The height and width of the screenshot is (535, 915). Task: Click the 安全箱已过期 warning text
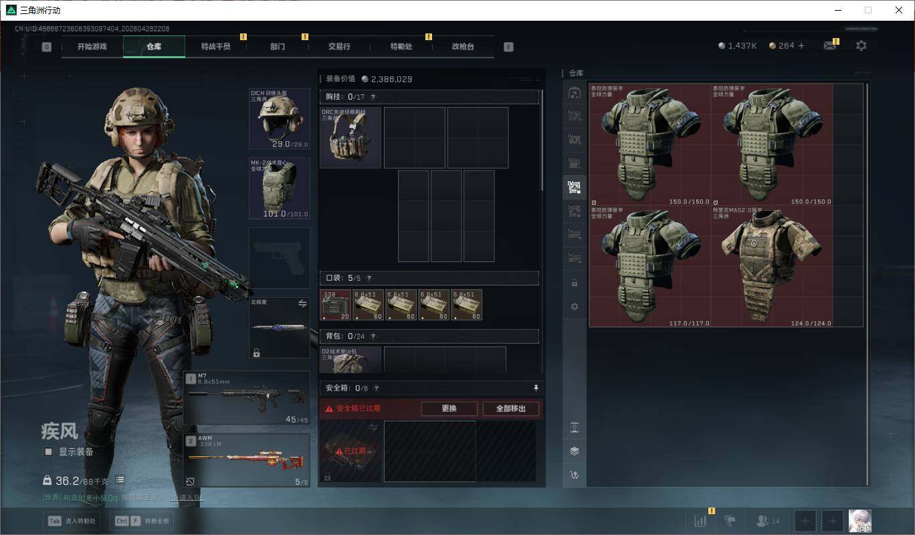coord(357,409)
